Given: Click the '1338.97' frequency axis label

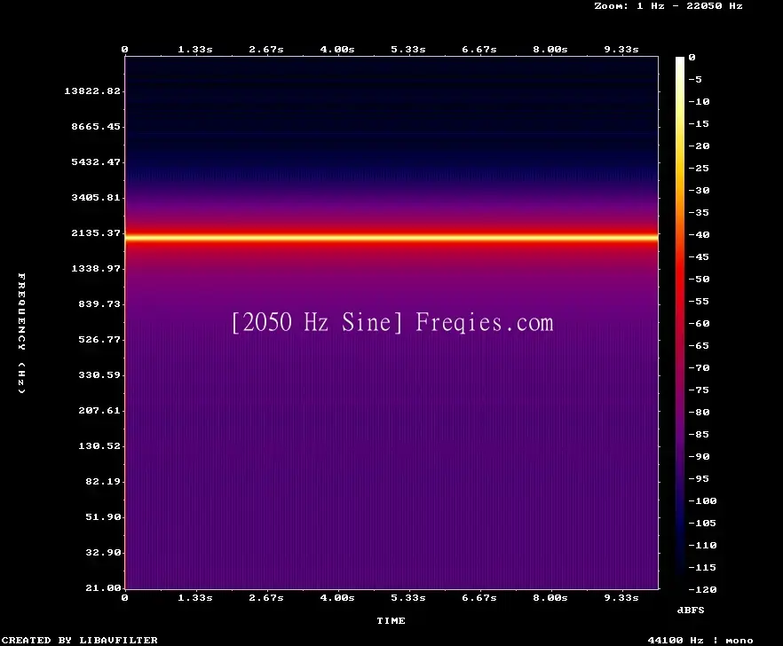Looking at the screenshot, I should coord(96,268).
